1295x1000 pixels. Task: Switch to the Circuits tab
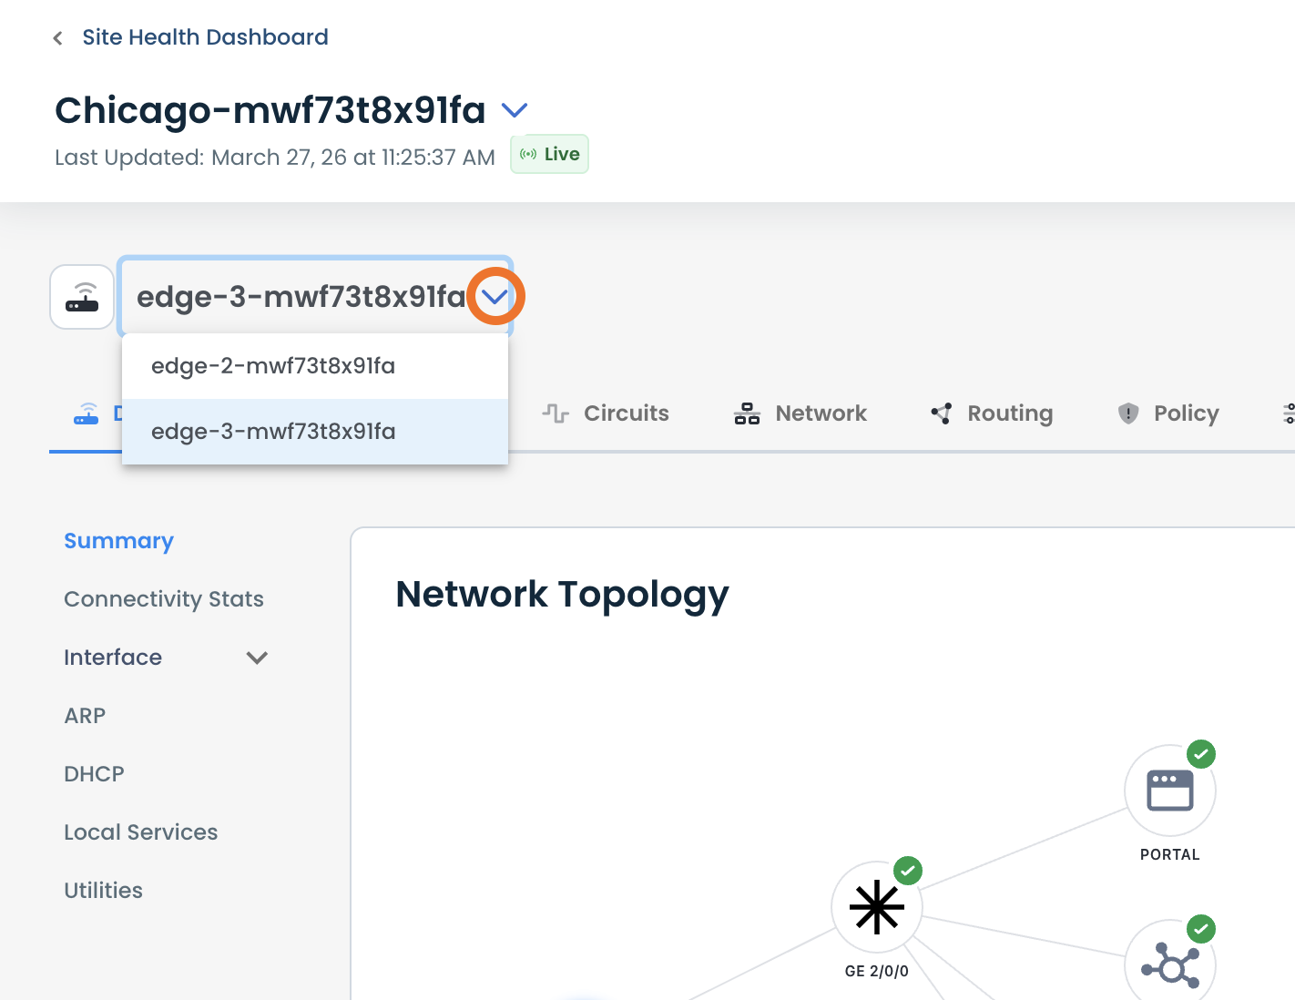[606, 413]
